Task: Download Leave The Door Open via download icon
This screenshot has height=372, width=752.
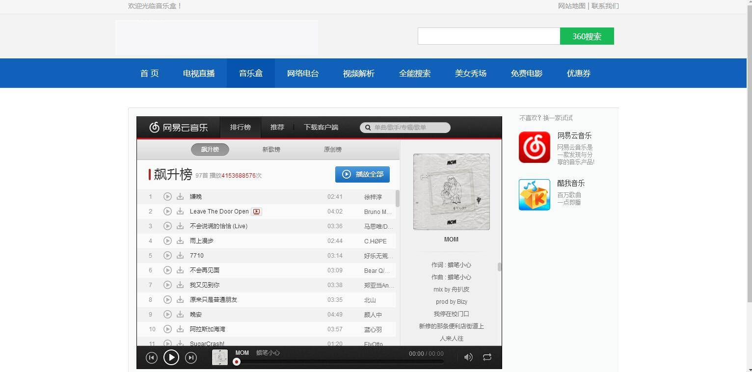Action: pyautogui.click(x=180, y=211)
